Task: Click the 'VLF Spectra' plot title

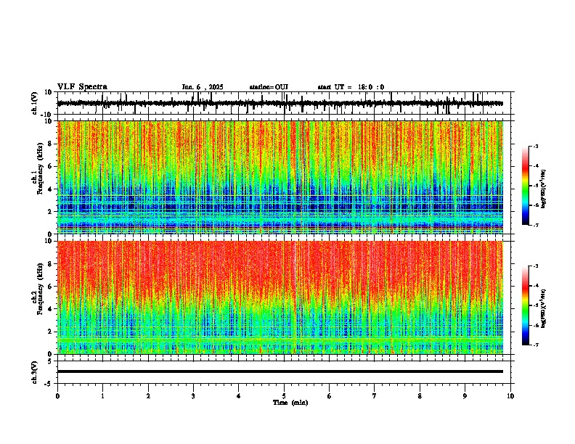Action: [82, 87]
